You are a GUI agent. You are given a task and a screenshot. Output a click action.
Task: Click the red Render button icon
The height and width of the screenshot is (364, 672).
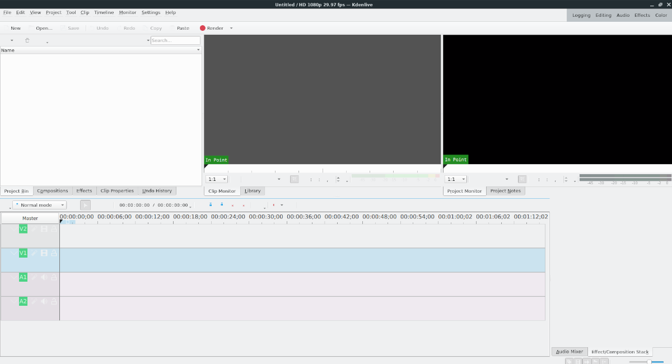pos(203,28)
